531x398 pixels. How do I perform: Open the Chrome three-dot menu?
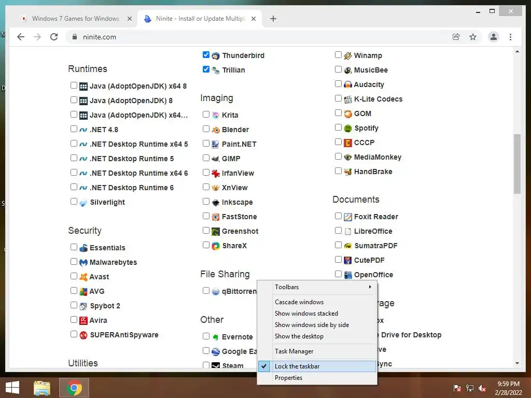pos(510,37)
